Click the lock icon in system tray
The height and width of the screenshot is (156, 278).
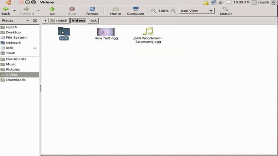click(206, 3)
